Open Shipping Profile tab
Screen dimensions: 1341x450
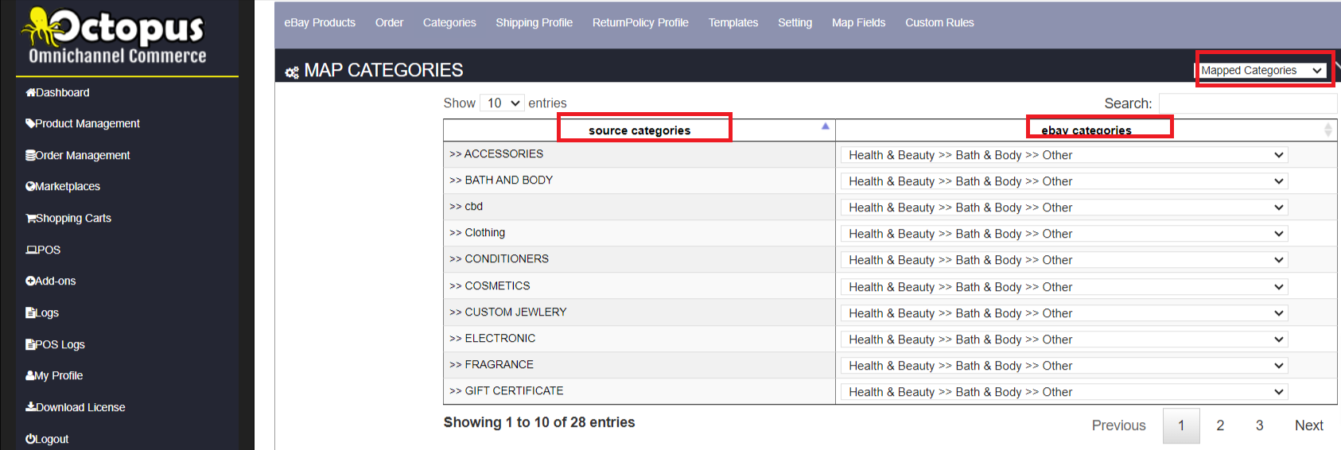[534, 22]
